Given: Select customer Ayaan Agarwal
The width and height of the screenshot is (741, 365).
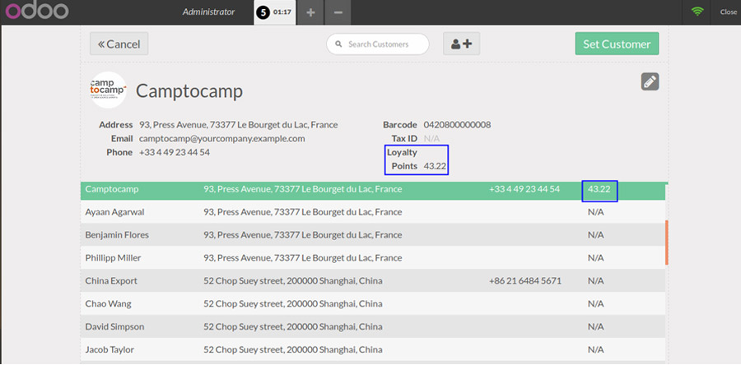Looking at the screenshot, I should pos(373,212).
